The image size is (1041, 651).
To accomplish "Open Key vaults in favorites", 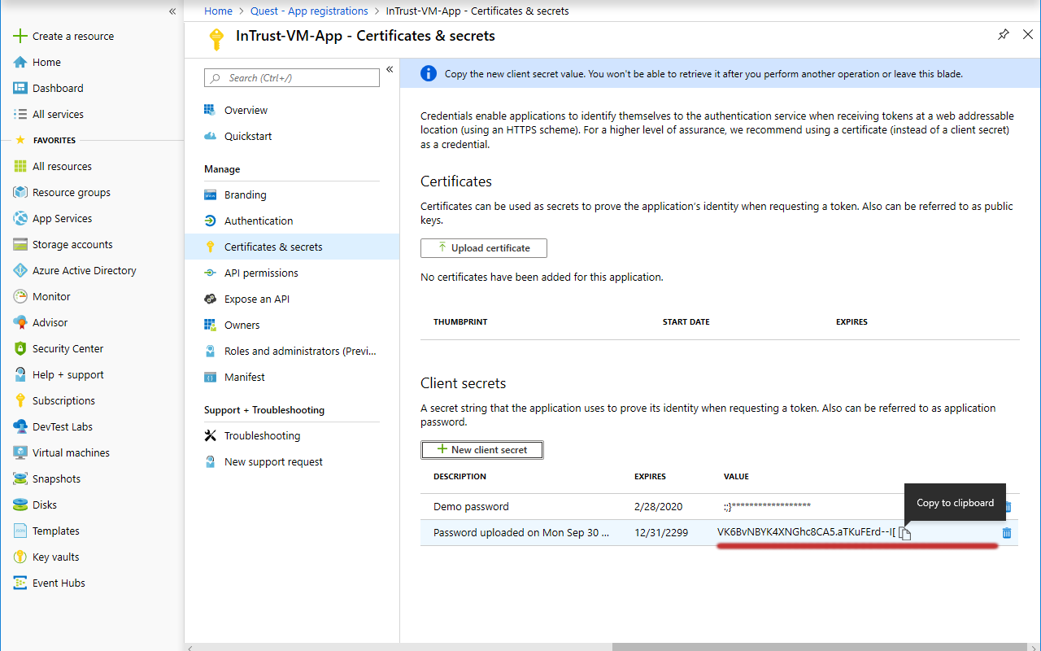I will 55,557.
